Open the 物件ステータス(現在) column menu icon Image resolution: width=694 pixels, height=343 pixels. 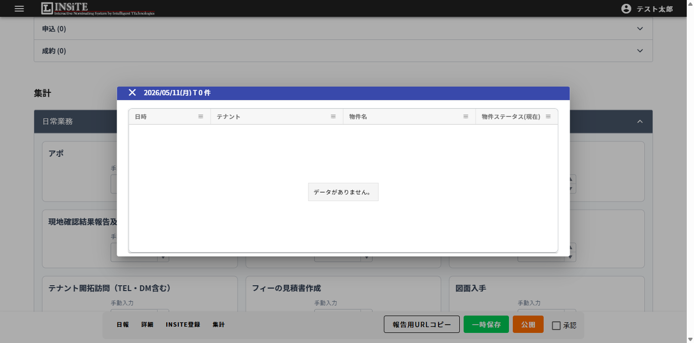coord(548,116)
